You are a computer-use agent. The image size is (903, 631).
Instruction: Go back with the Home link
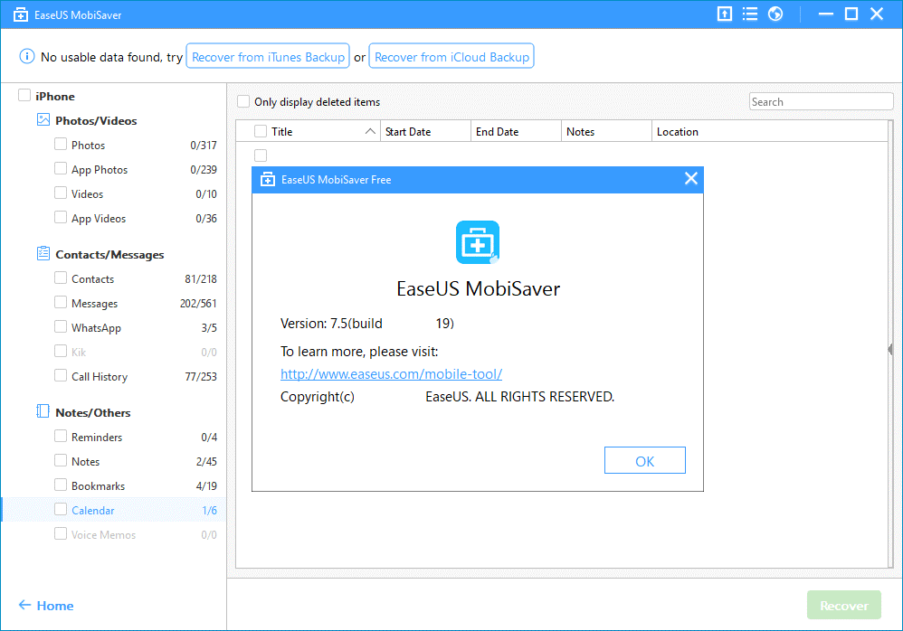[55, 606]
